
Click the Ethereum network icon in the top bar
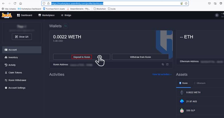point(217,15)
